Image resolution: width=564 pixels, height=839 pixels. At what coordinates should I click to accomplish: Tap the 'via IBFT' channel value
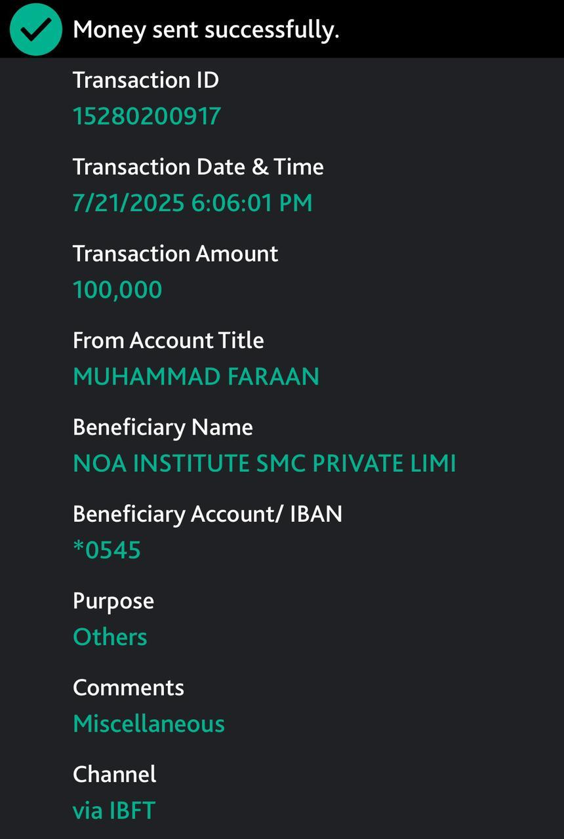pyautogui.click(x=114, y=811)
